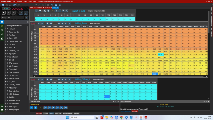Viewport: 213px width, 120px height.
Task: Stop the logger with the square stop button
Action: pos(9,13)
